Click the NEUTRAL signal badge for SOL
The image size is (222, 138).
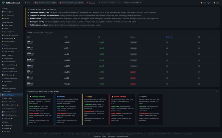pyautogui.click(x=134, y=42)
